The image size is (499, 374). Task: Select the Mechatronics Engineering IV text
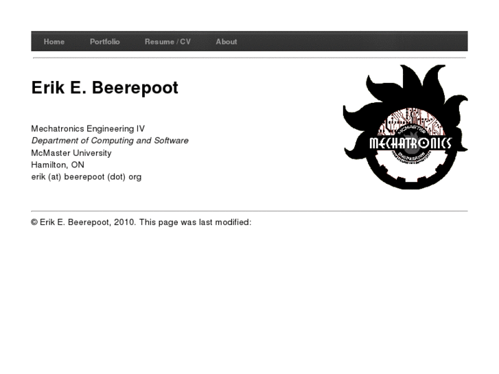[x=88, y=128]
